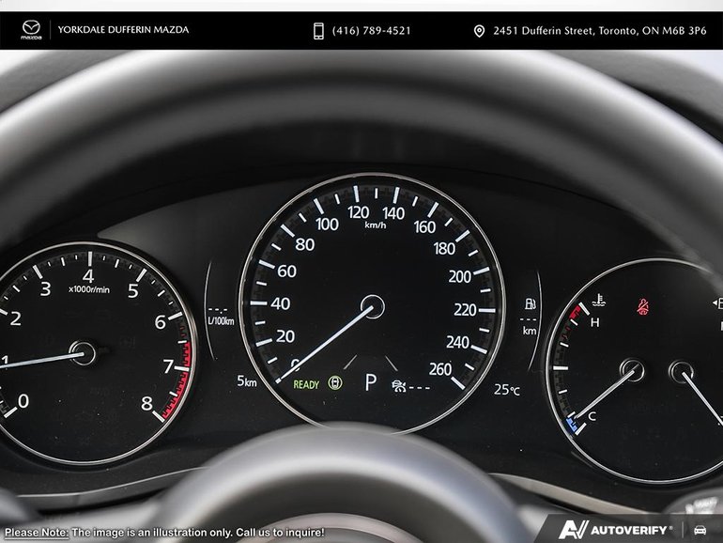Click the coolant temperature icon near H
This screenshot has width=723, height=543.
point(599,303)
